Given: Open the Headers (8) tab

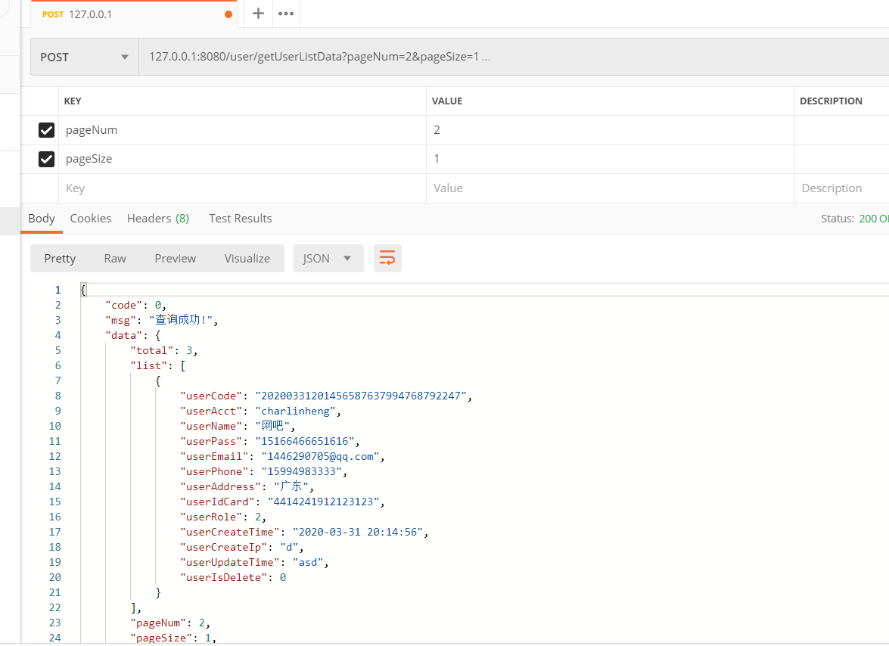Looking at the screenshot, I should tap(157, 219).
